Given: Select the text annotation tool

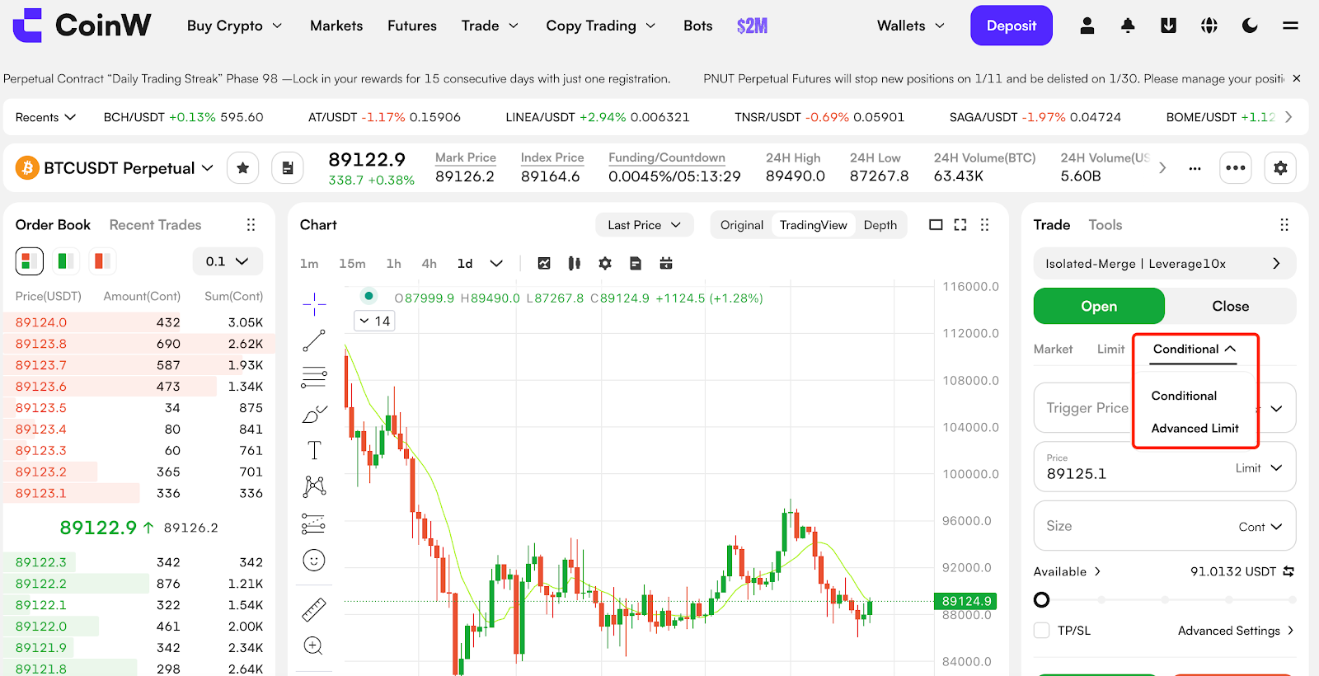Looking at the screenshot, I should click(x=314, y=450).
